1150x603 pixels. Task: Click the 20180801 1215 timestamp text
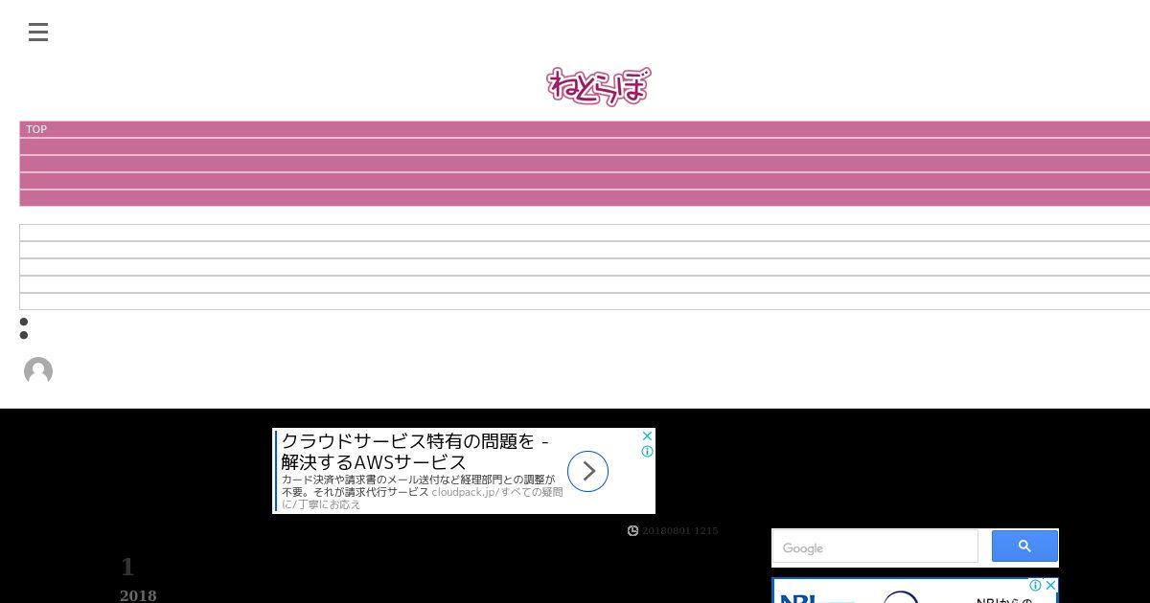click(x=679, y=530)
